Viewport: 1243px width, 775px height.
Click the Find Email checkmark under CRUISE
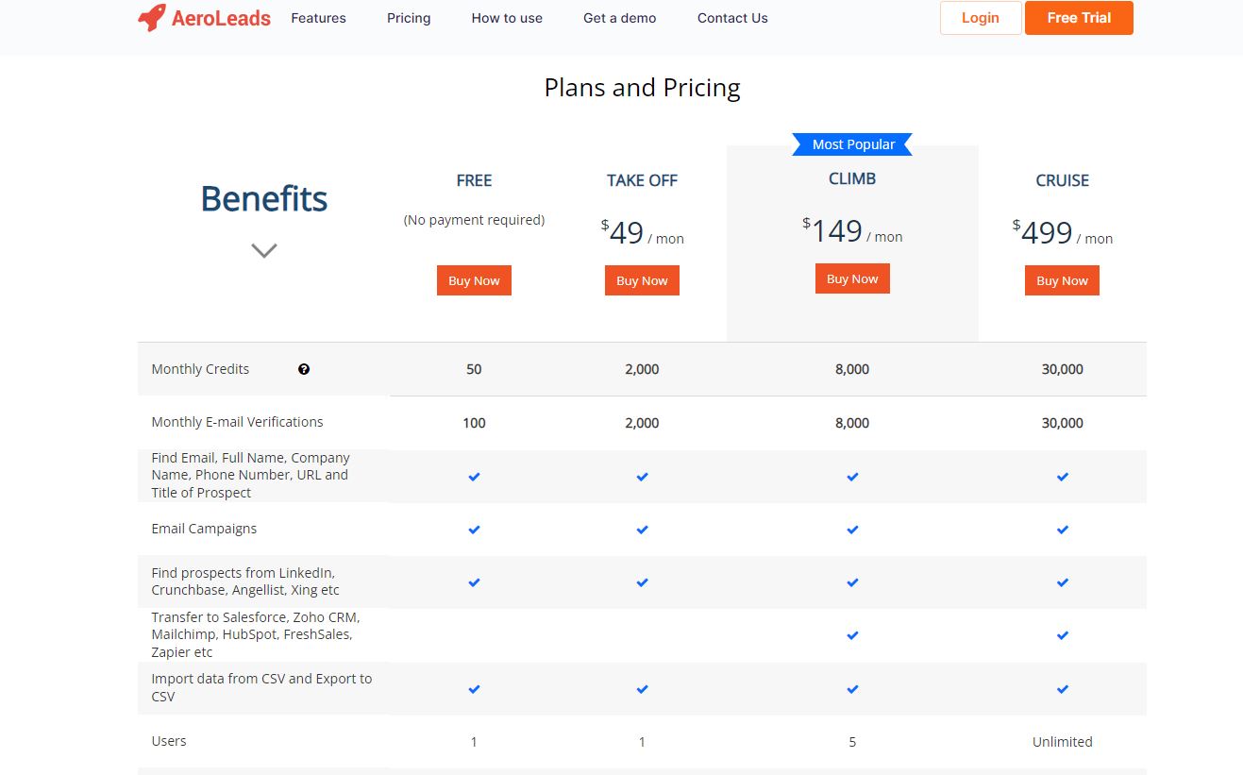1062,477
